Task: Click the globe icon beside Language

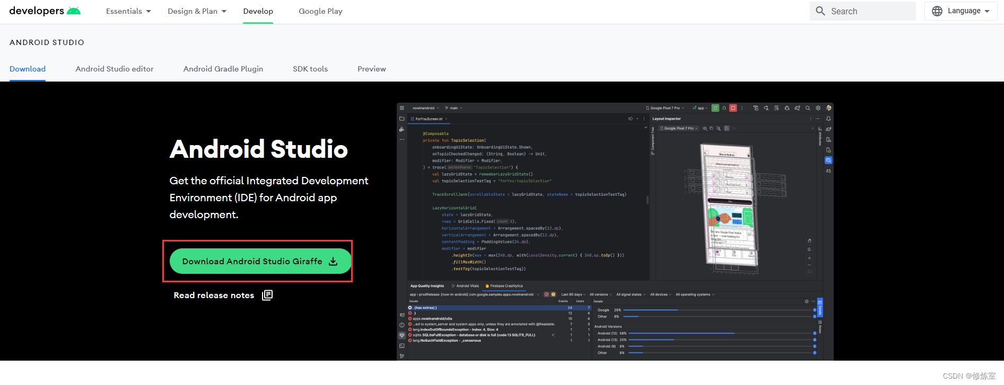Action: click(x=937, y=11)
